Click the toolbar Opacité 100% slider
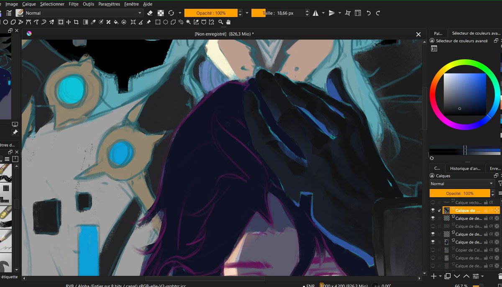Screen dimensions: 502x287 point(211,13)
